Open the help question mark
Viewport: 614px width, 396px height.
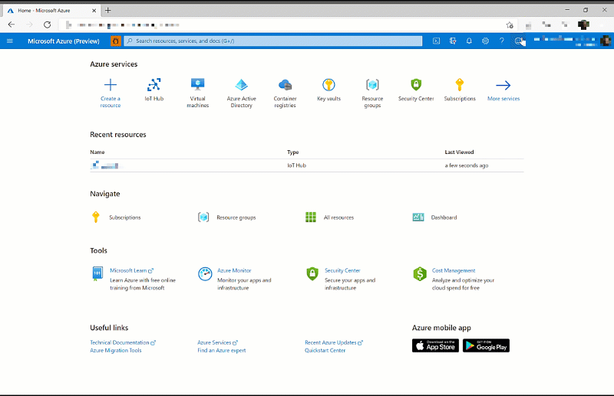click(x=502, y=41)
